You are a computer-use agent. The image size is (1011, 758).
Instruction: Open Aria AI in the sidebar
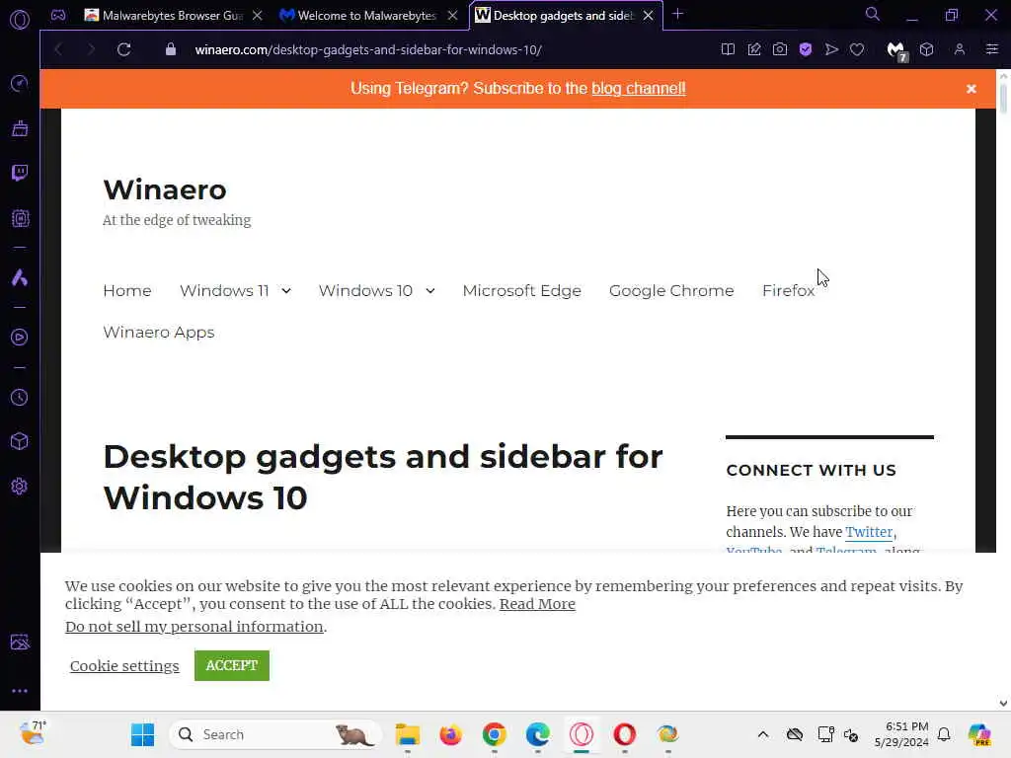(x=20, y=277)
